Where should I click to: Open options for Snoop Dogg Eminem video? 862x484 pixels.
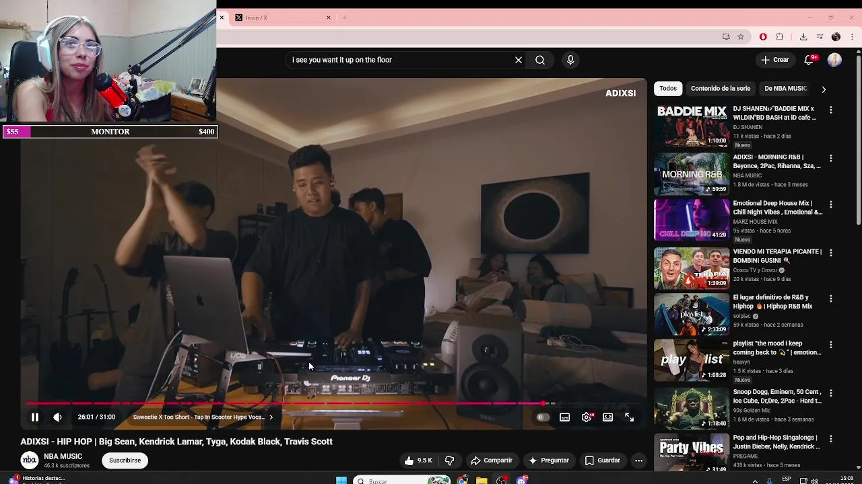830,393
